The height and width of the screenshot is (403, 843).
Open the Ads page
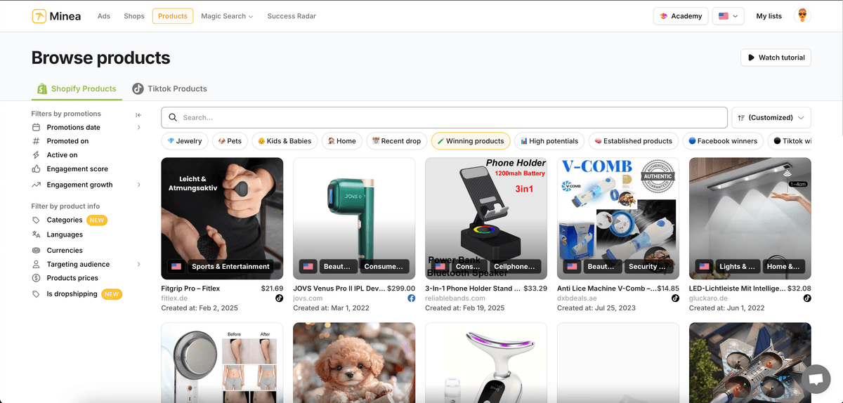click(104, 16)
